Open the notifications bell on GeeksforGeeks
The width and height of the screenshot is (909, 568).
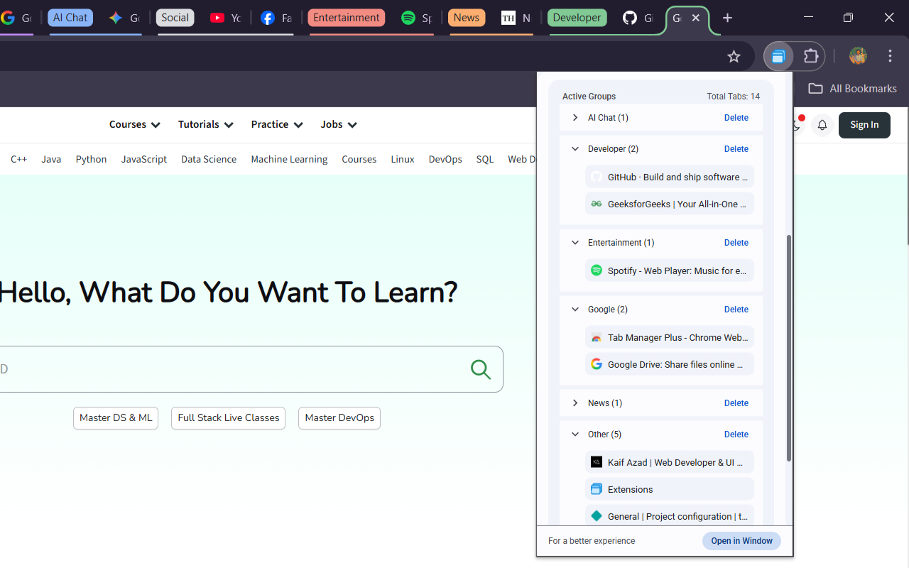click(822, 125)
